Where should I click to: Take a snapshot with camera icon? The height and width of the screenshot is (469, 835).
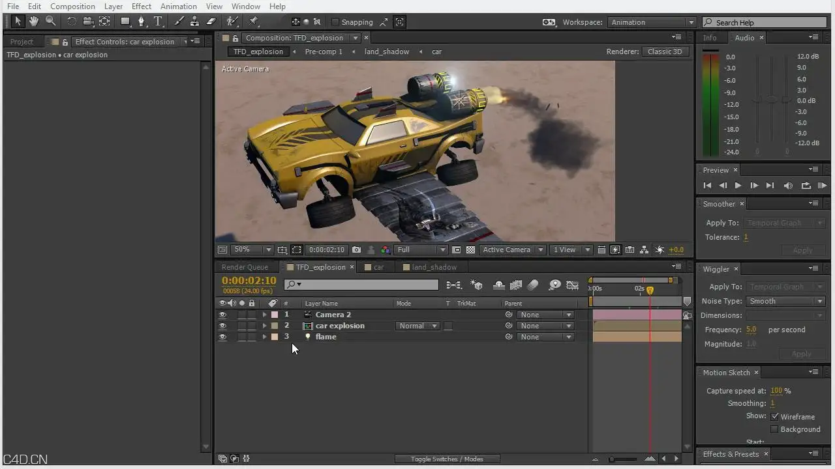(x=356, y=249)
